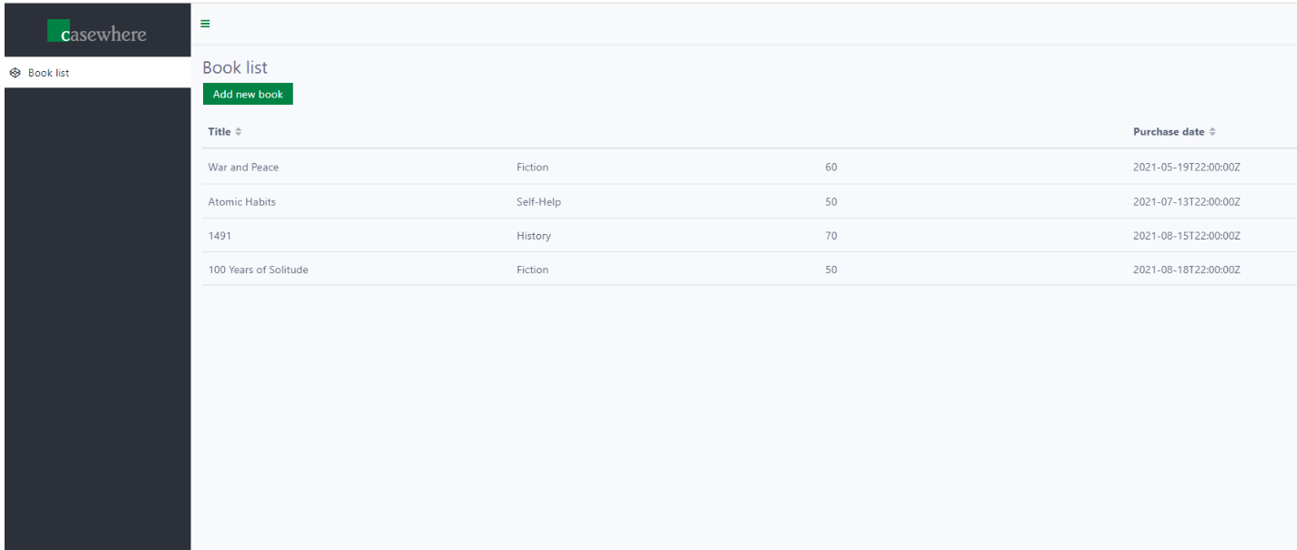Click Fiction in the War and Peace row

[x=532, y=168]
